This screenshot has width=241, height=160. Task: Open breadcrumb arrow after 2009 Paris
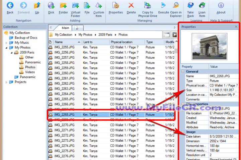[x=115, y=35]
